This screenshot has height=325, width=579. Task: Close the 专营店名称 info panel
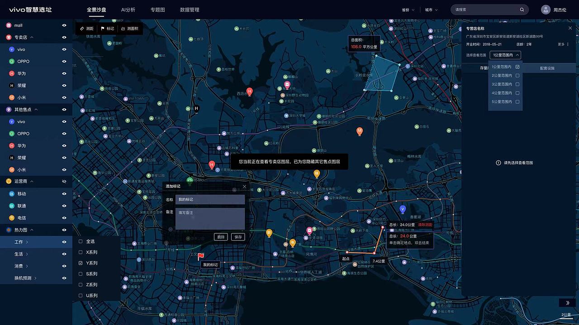click(570, 28)
